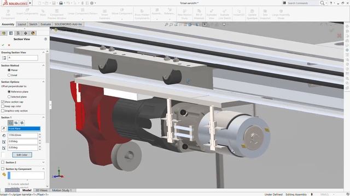Enable Graphics-only section checkbox
Screen dimensions: 350x196
(3, 111)
